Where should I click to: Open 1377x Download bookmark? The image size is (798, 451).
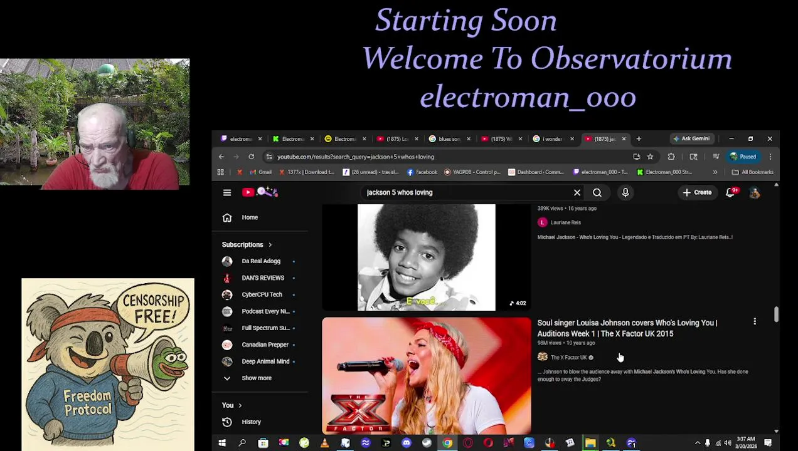click(307, 172)
